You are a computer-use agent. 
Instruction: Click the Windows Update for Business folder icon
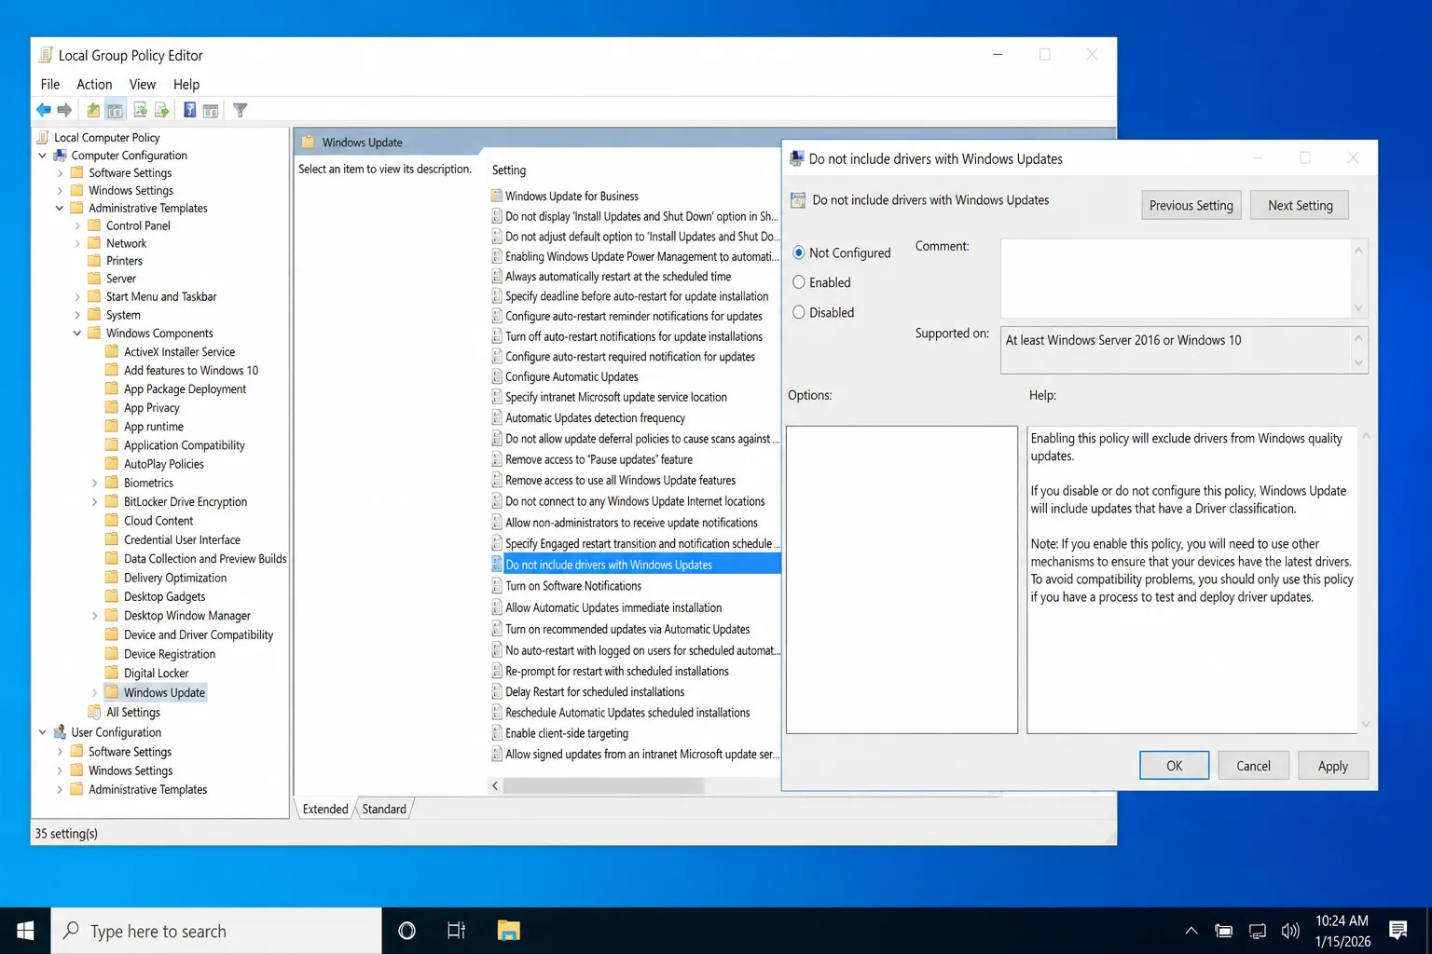pos(497,196)
